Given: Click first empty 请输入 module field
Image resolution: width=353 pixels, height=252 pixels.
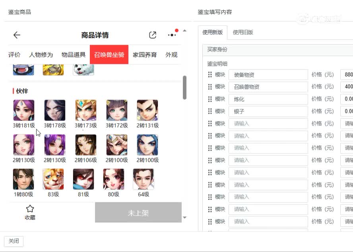Looking at the screenshot, I should point(268,124).
